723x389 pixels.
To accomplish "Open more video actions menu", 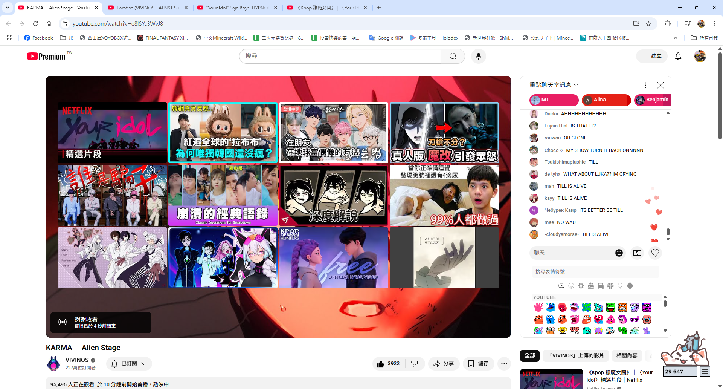I will tap(504, 364).
